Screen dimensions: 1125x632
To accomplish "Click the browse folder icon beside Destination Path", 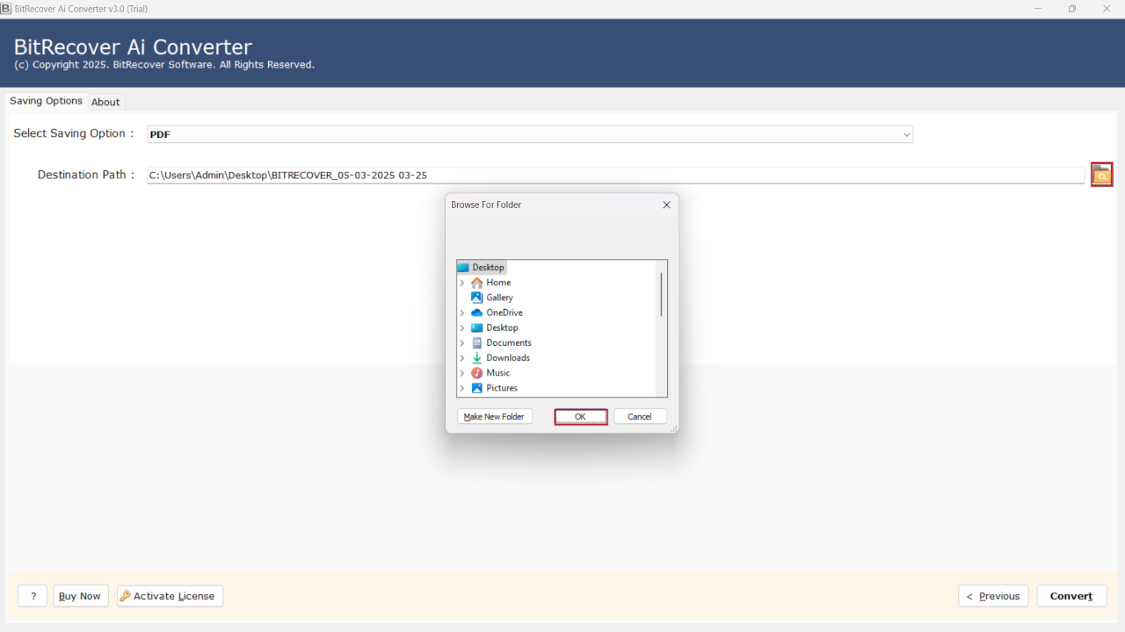I will pos(1101,175).
